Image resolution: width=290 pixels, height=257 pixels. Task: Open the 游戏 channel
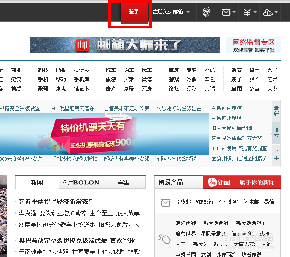pos(174,79)
